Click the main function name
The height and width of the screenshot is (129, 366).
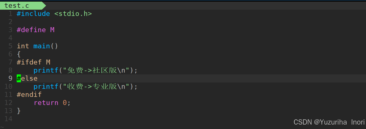[x=42, y=46]
